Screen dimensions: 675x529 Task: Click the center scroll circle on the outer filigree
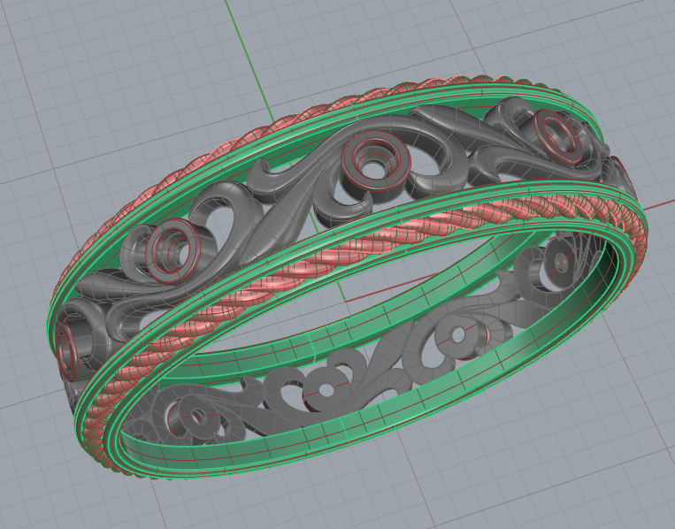tap(369, 158)
